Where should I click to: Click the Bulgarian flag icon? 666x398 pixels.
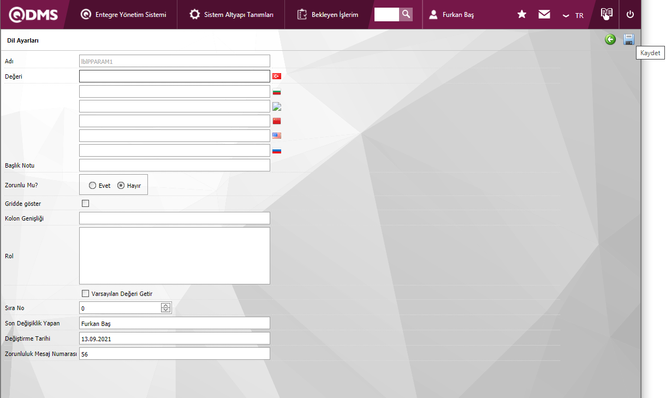pos(277,91)
